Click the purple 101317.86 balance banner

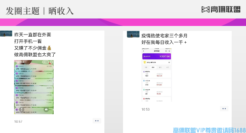[x=157, y=56]
